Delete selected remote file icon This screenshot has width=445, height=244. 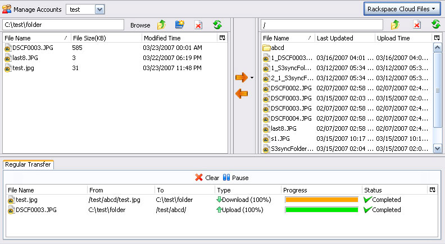point(416,25)
